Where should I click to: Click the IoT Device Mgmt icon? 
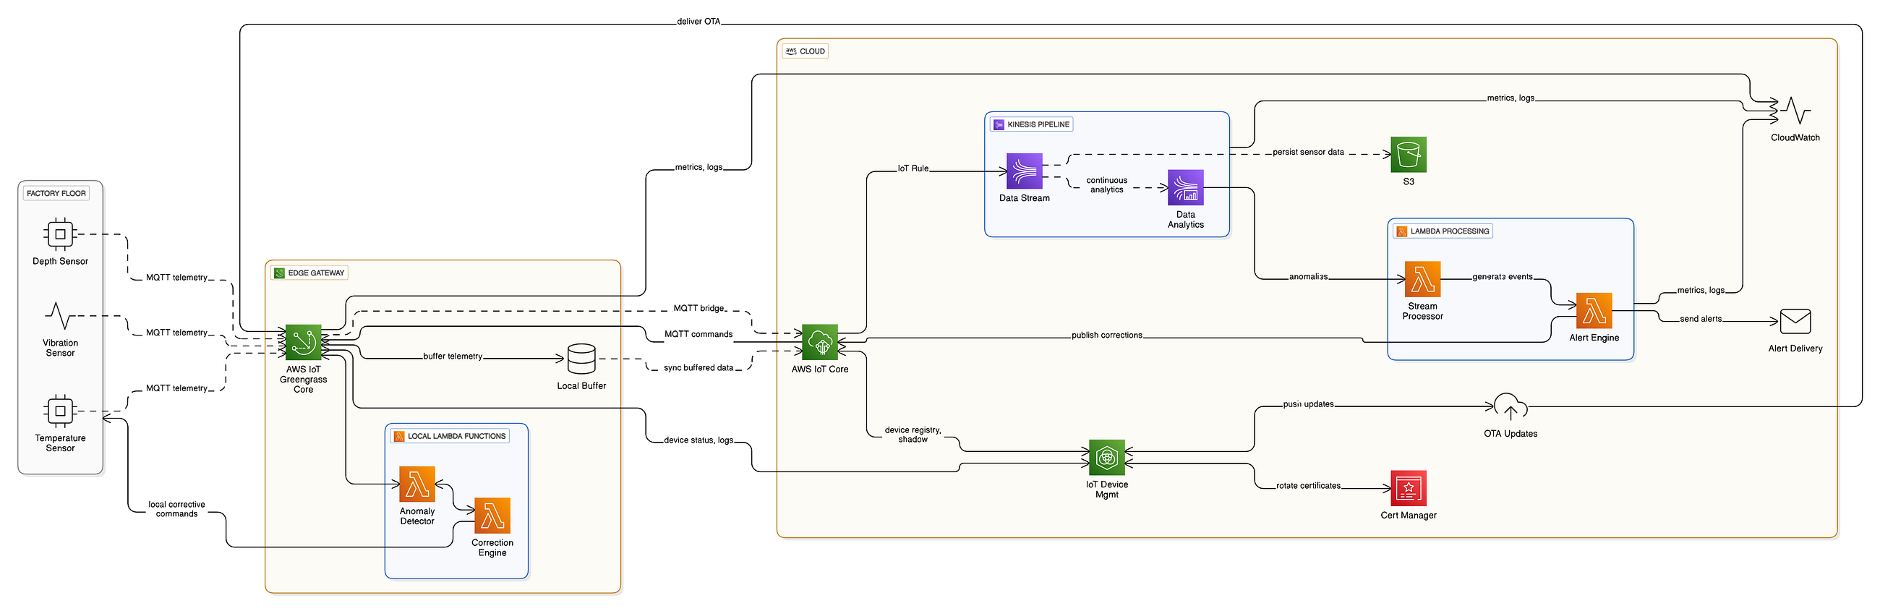click(x=1107, y=458)
